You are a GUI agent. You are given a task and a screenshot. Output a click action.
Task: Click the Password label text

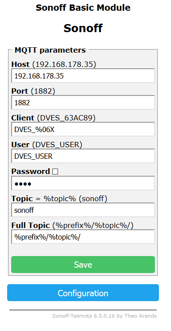point(31,171)
